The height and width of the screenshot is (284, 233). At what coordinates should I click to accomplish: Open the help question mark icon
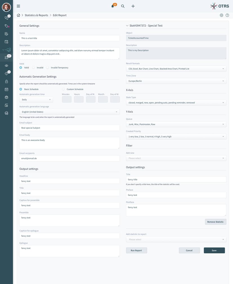(x=228, y=15)
